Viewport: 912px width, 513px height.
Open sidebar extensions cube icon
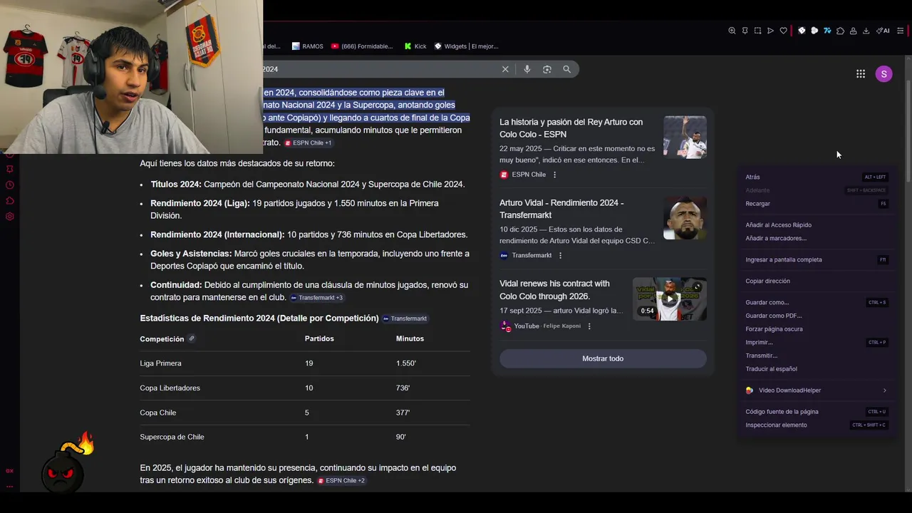[10, 201]
